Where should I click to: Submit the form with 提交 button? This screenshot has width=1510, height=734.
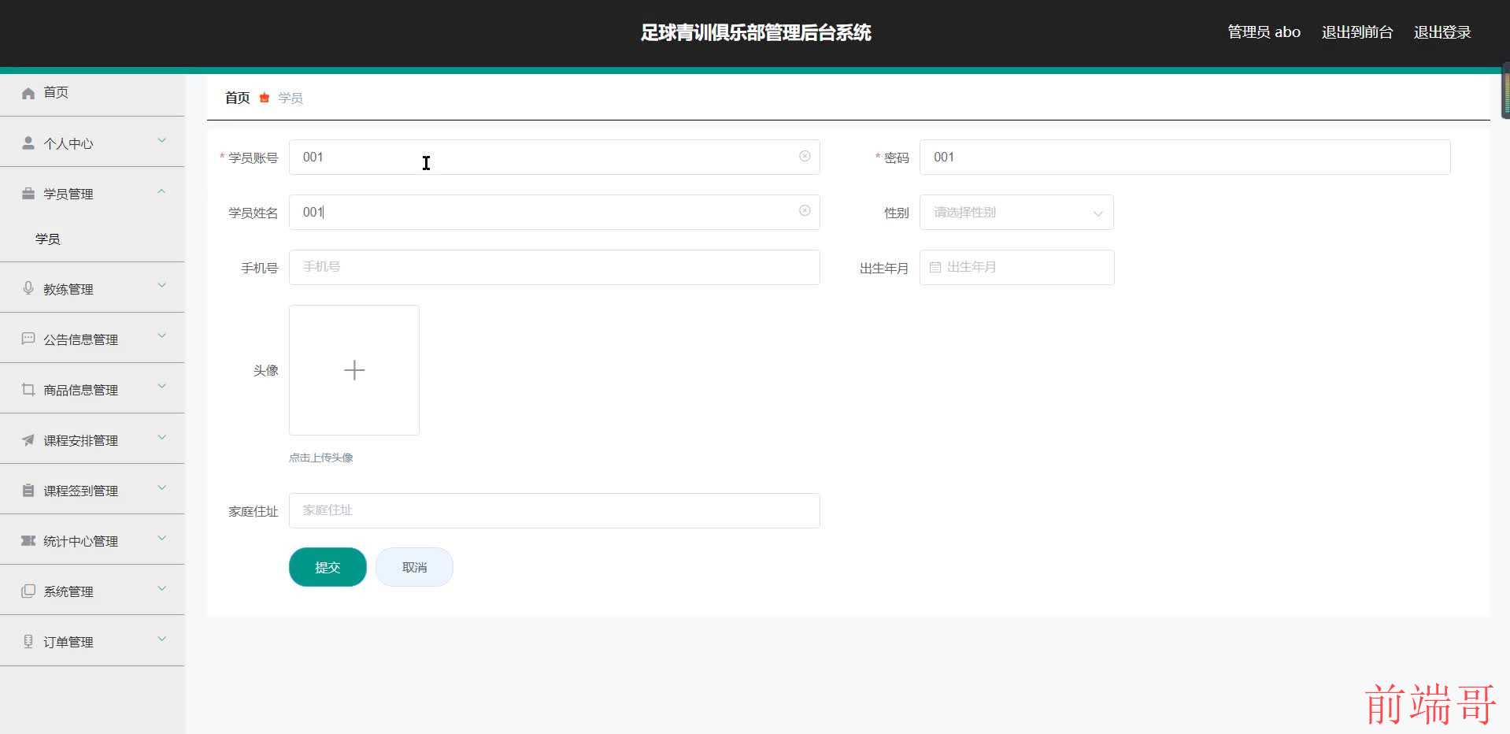[x=328, y=567]
